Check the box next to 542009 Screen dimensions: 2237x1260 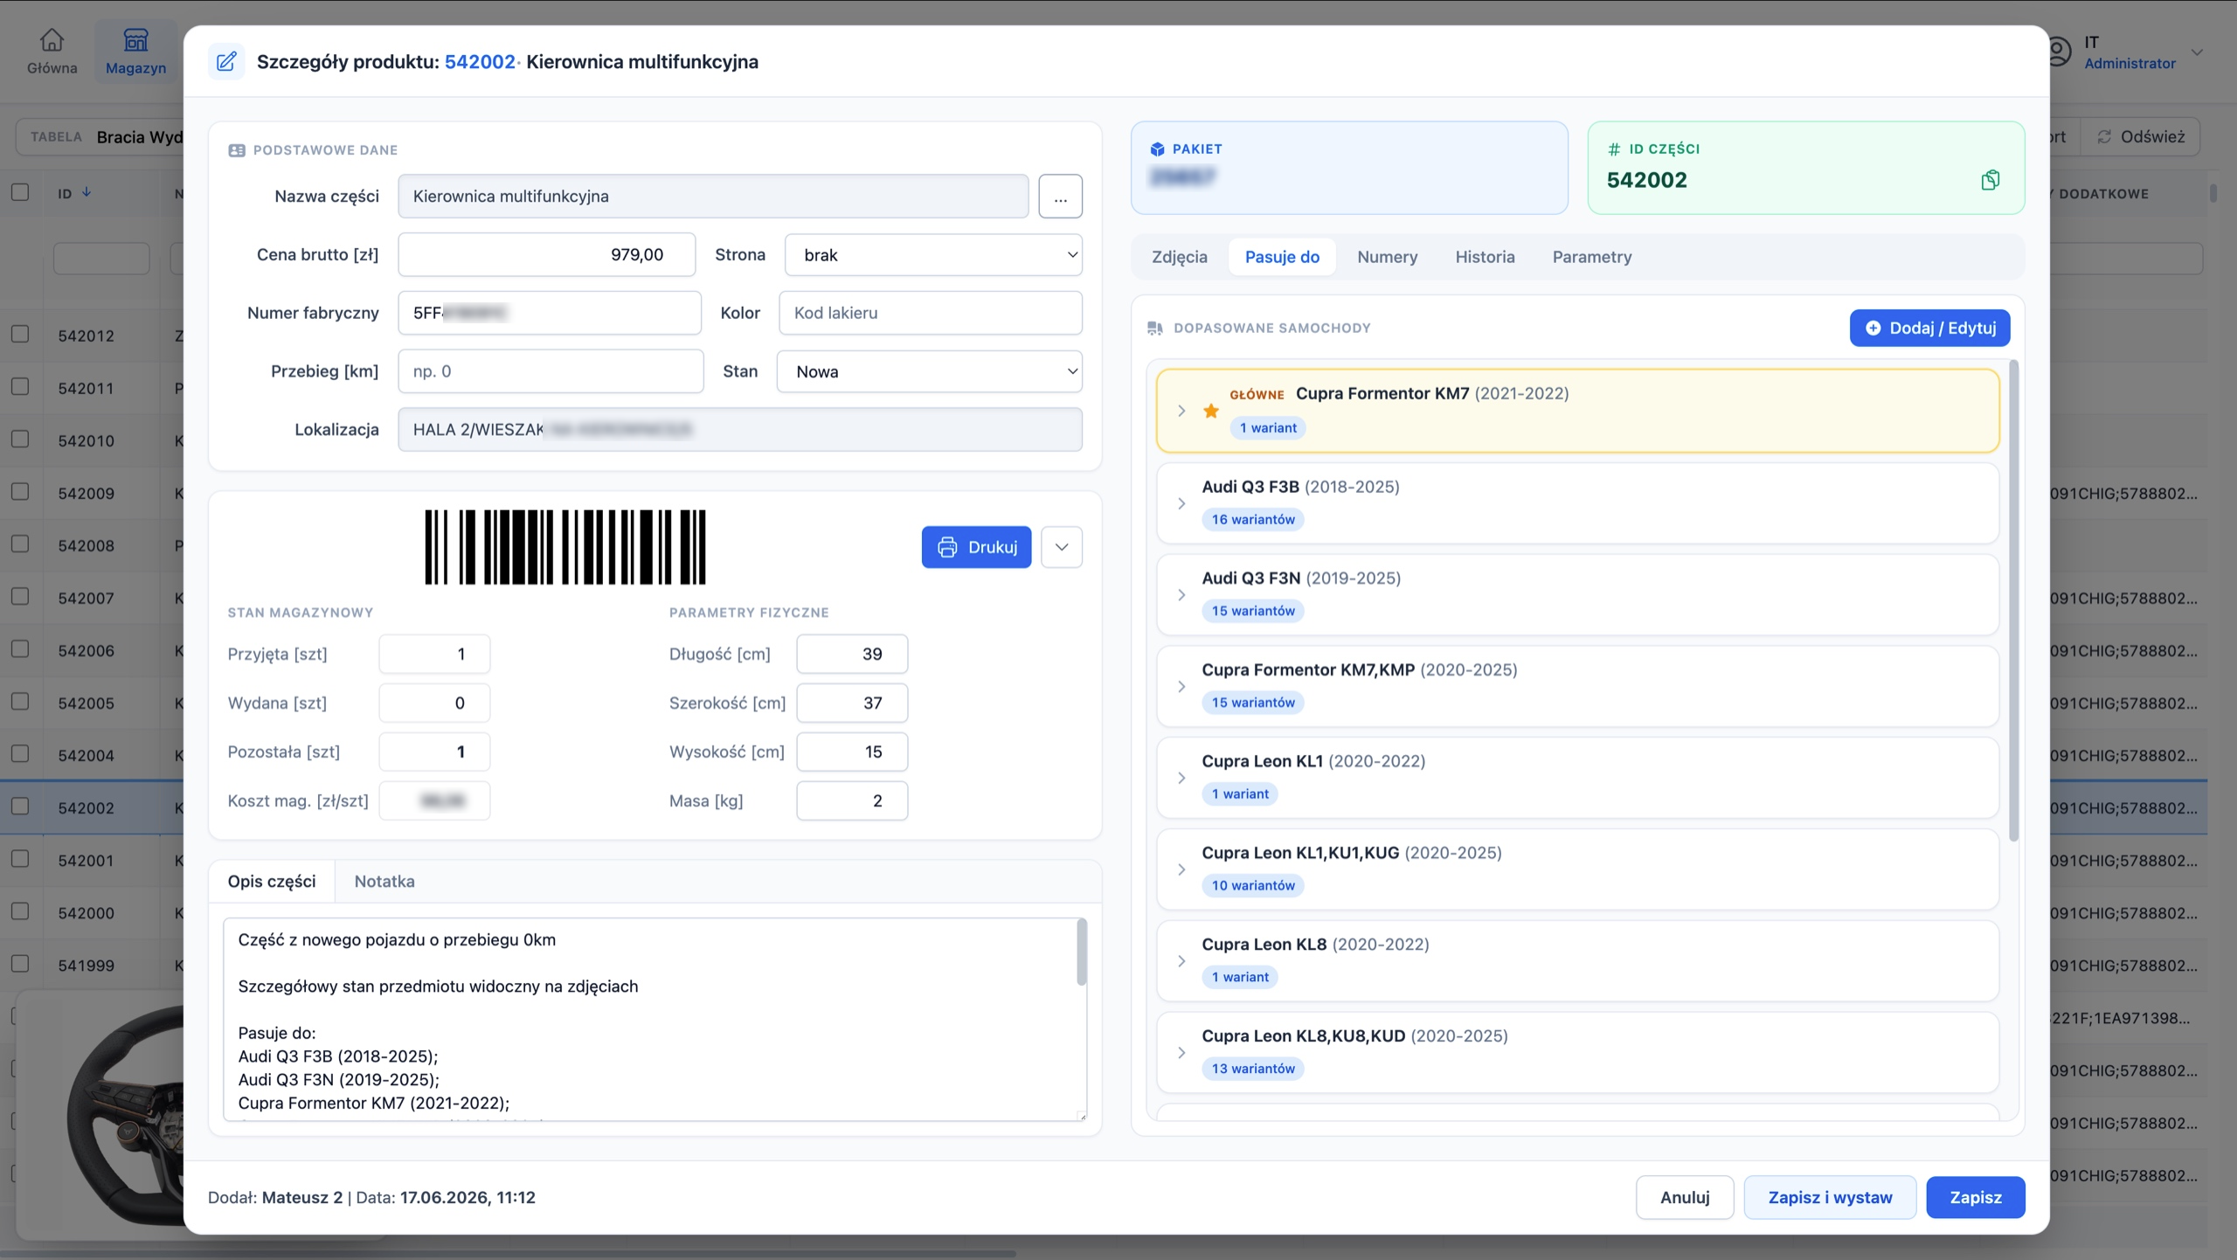pyautogui.click(x=20, y=491)
